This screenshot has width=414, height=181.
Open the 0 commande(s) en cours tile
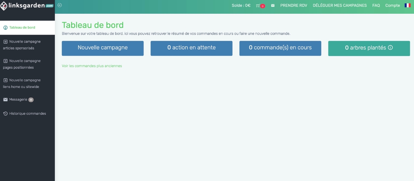pos(280,48)
